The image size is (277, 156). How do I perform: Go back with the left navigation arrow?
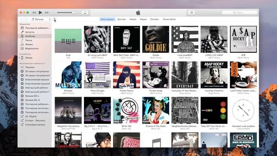22,19
